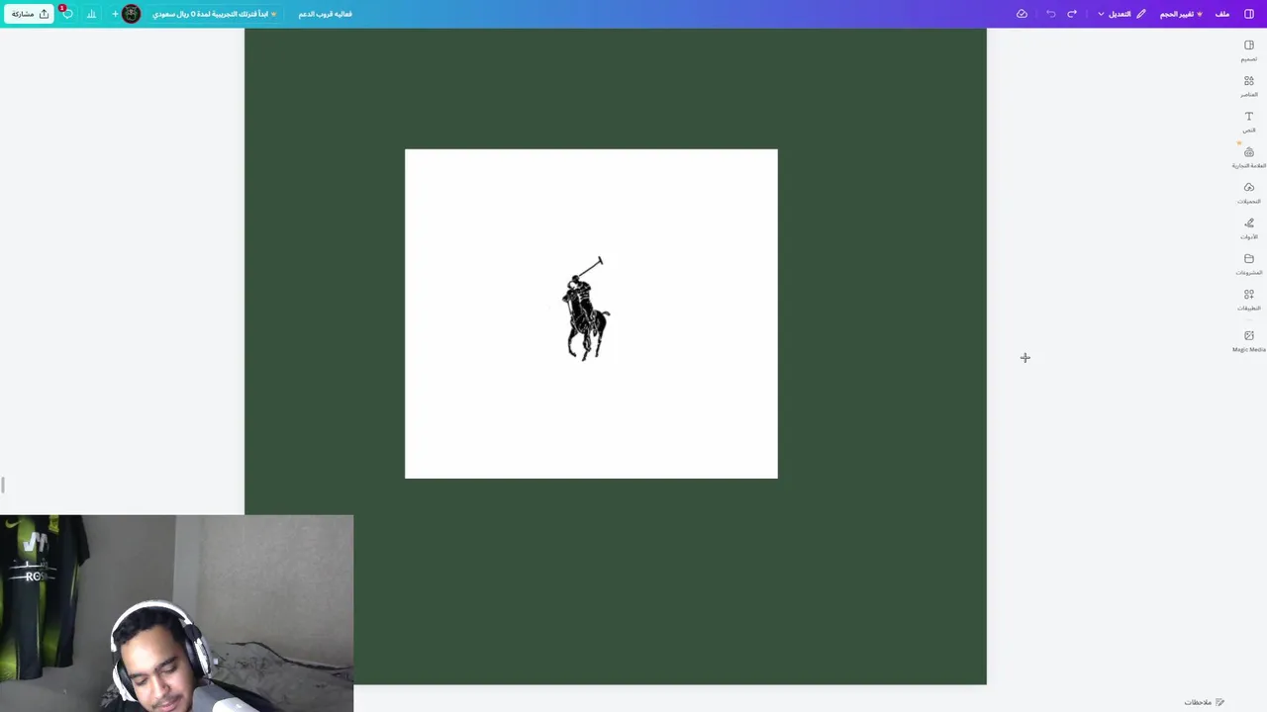Add a collaborator with the plus icon

115,14
